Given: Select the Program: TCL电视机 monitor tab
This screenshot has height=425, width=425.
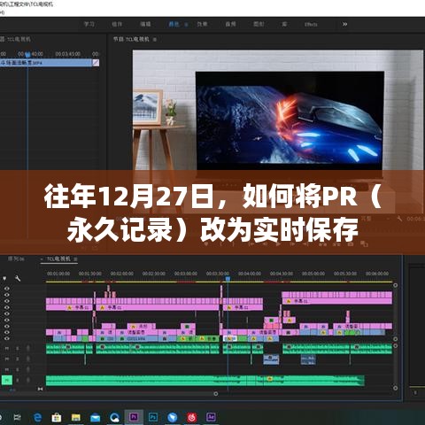Looking at the screenshot, I should point(131,39).
